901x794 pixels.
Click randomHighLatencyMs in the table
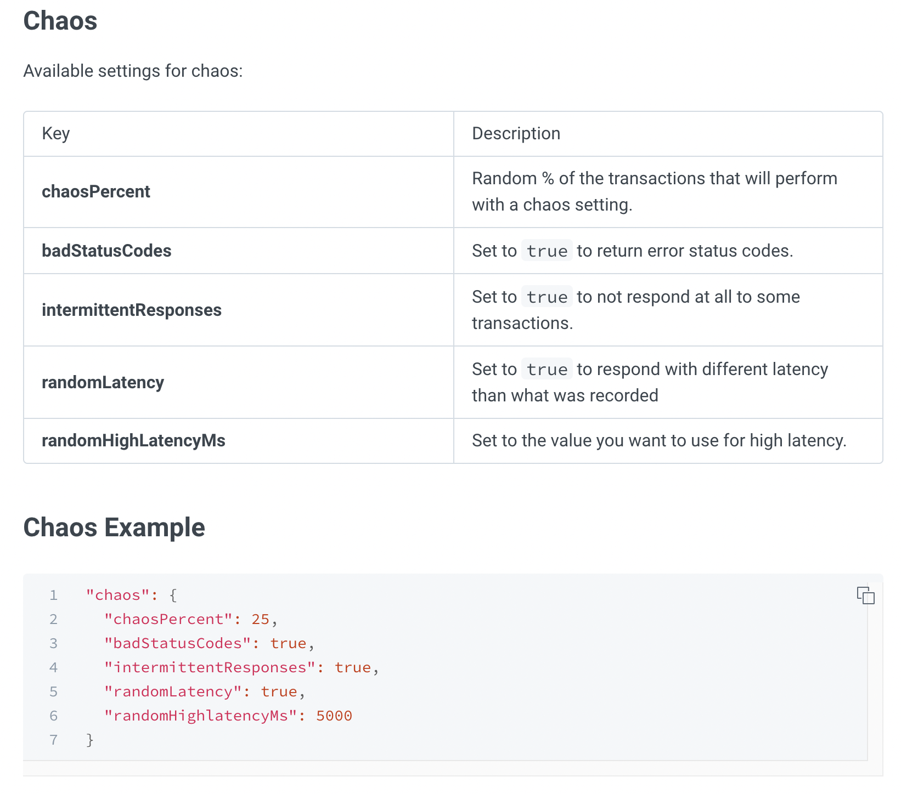[133, 440]
